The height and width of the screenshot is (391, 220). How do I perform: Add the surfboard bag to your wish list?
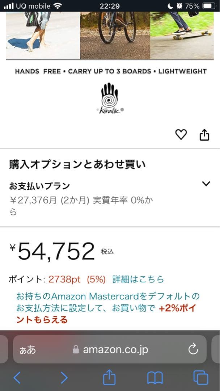pos(181,134)
